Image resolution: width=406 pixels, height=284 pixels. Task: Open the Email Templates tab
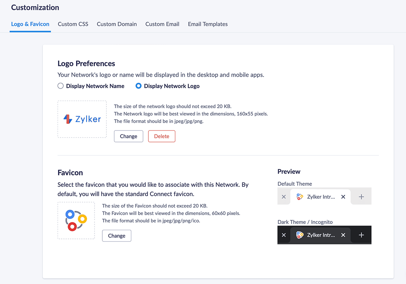(x=208, y=24)
